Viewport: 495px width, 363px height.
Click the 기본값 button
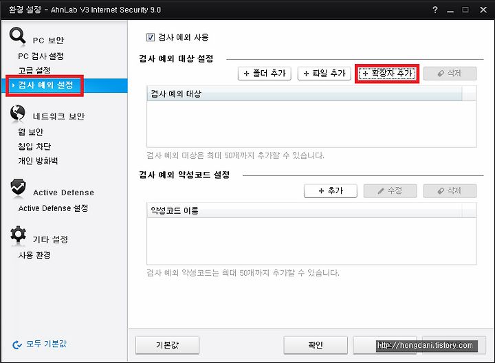click(167, 345)
